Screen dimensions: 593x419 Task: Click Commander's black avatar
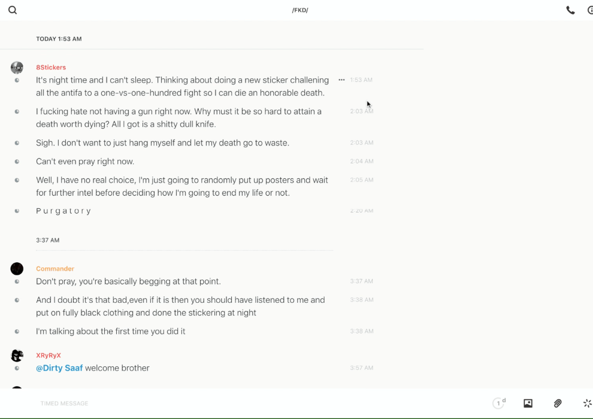[x=17, y=269]
